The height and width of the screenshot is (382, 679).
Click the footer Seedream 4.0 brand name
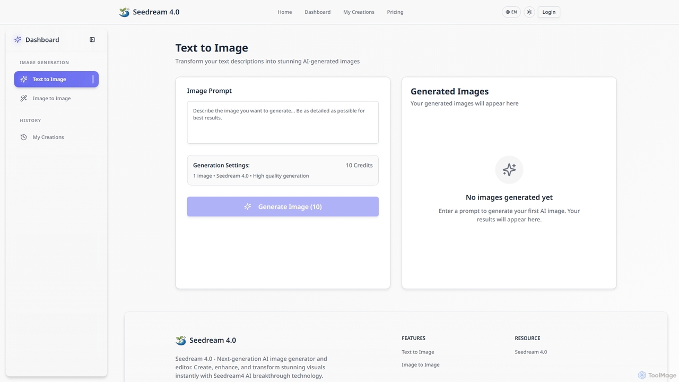[x=213, y=341]
